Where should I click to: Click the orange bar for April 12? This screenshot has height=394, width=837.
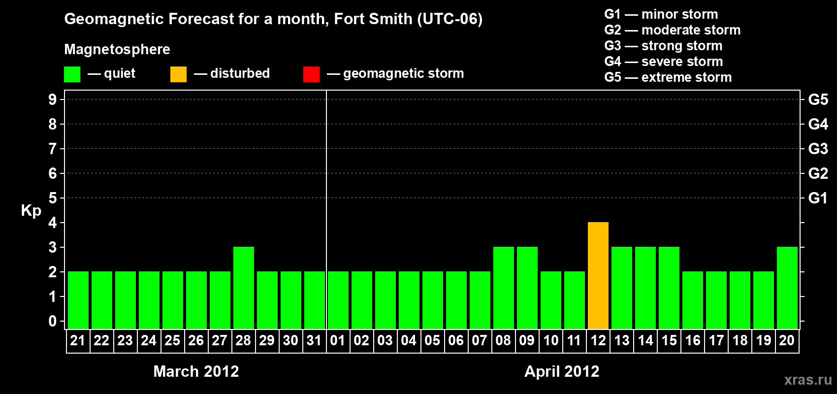tap(598, 275)
